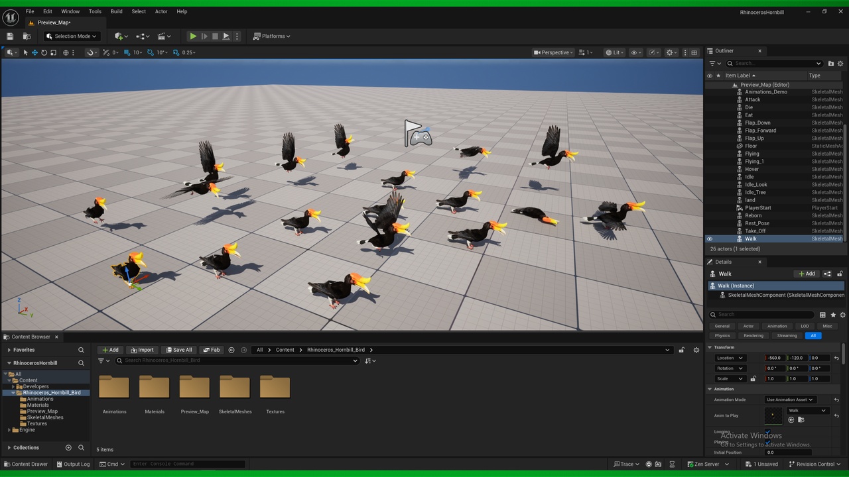
Task: Click the Save All button
Action: (x=179, y=350)
